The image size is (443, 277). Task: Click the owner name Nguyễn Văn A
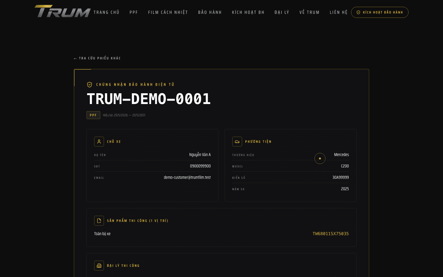click(x=200, y=155)
